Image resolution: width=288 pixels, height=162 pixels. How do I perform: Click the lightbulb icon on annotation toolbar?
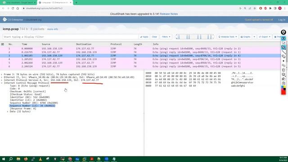(x=283, y=32)
